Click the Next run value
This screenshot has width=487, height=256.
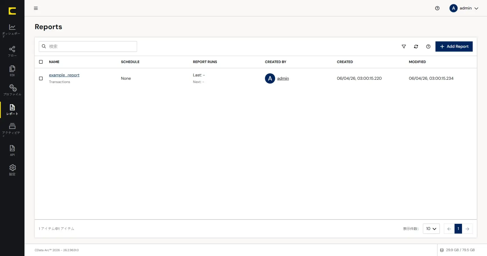pyautogui.click(x=198, y=82)
